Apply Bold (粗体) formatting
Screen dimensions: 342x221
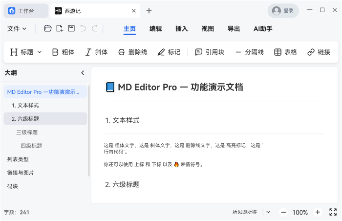coord(63,52)
